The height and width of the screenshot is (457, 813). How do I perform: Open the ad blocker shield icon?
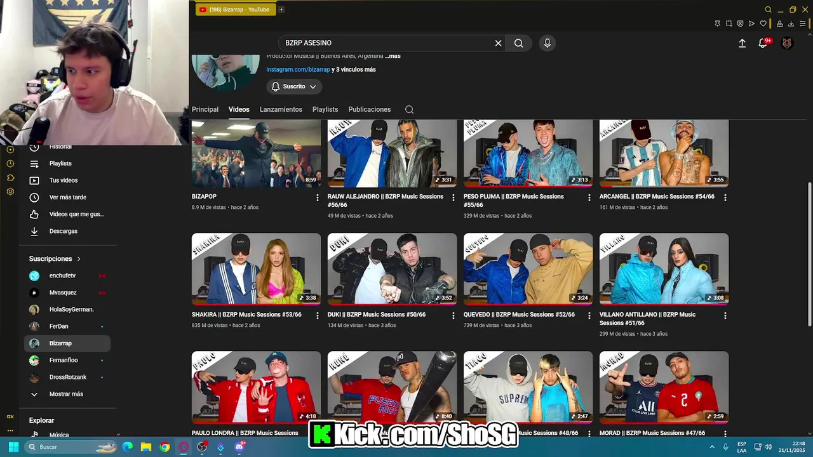(x=740, y=23)
